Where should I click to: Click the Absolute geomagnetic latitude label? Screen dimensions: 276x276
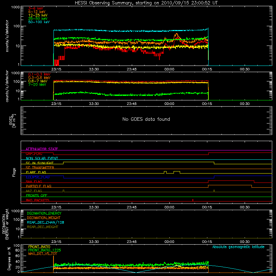pyautogui.click(x=238, y=247)
